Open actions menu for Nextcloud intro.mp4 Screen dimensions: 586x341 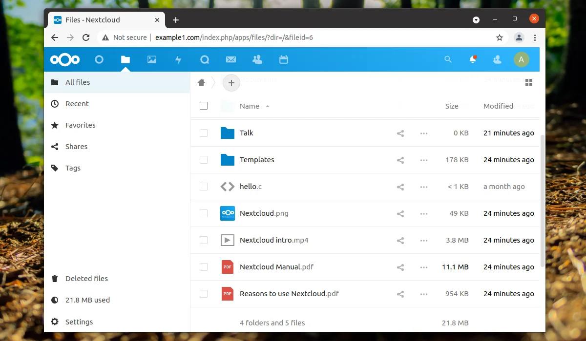(424, 240)
